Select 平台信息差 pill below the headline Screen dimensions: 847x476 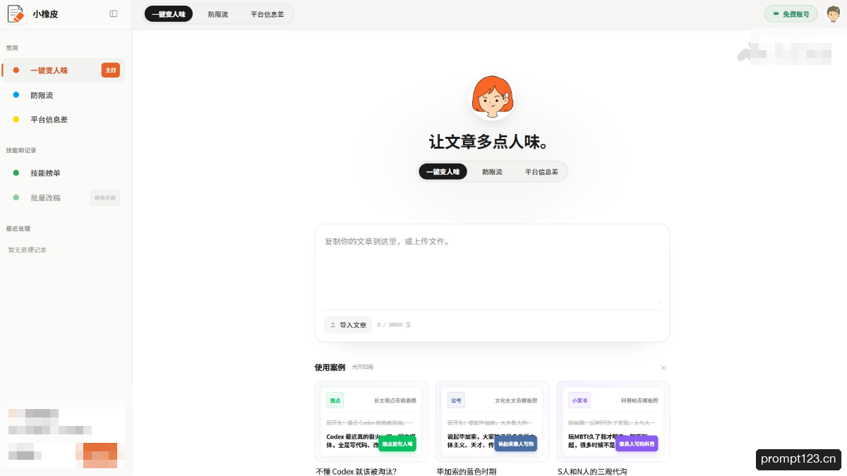click(x=541, y=171)
